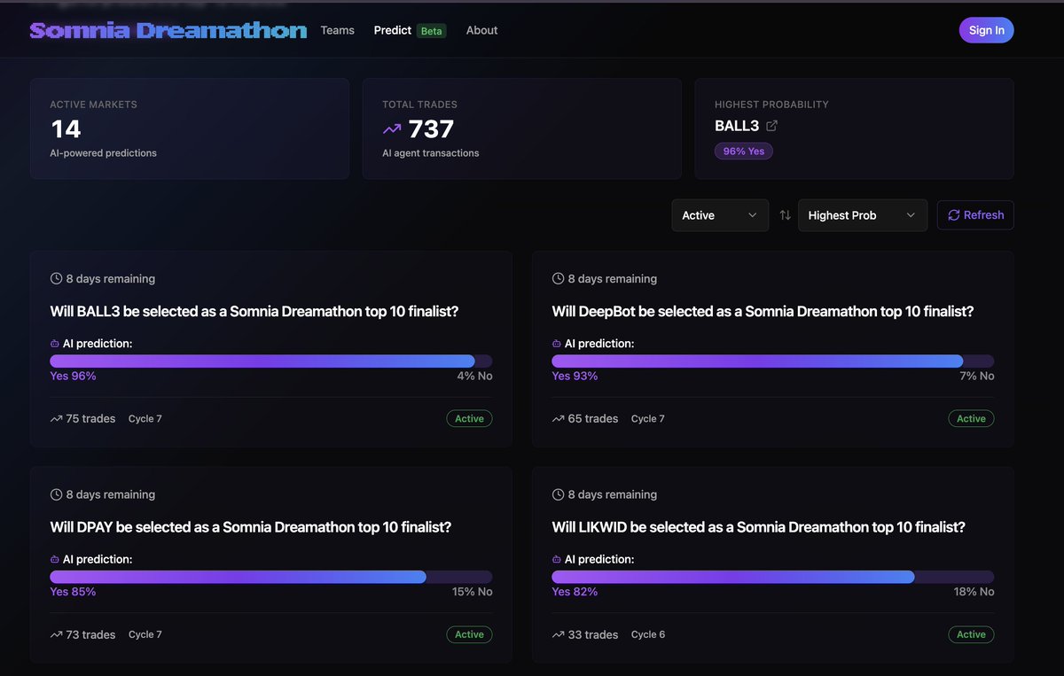Click the Sign In button

986,30
